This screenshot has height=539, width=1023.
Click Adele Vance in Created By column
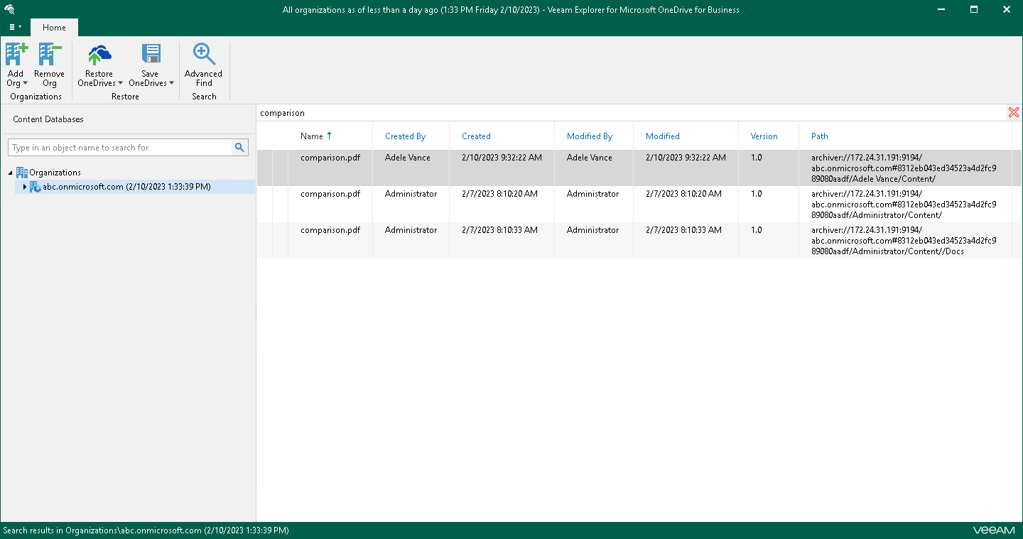(x=408, y=158)
